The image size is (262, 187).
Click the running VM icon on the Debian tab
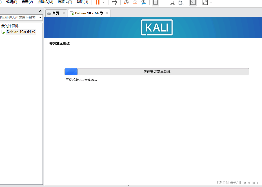coord(72,13)
